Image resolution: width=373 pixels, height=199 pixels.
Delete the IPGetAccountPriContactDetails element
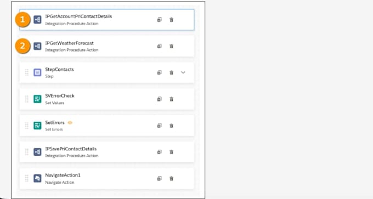(171, 20)
